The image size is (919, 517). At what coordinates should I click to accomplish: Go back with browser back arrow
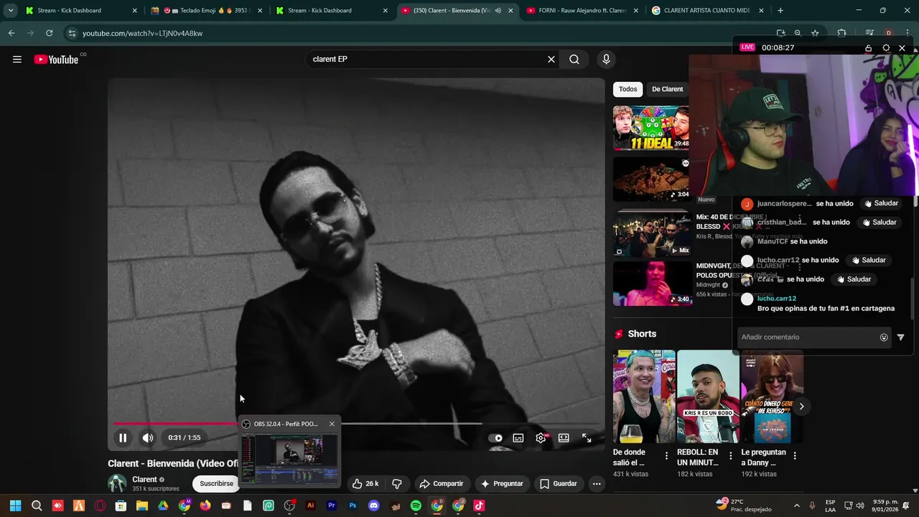11,33
